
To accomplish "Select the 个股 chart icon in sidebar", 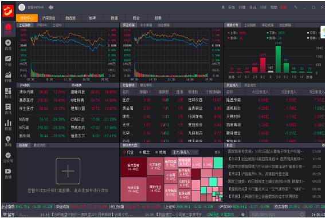I will coord(8,61).
